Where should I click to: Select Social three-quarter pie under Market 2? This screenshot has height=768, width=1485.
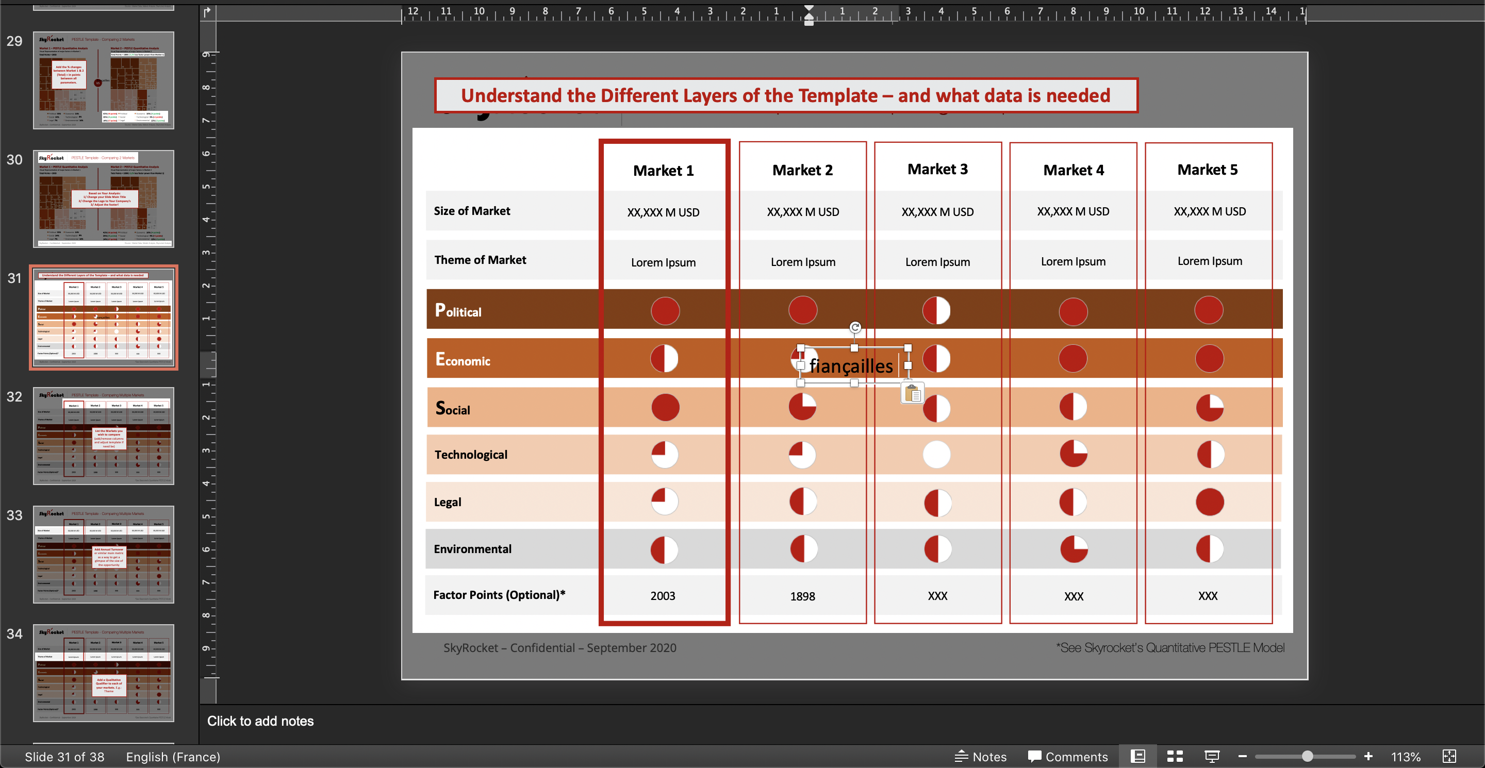pos(802,407)
